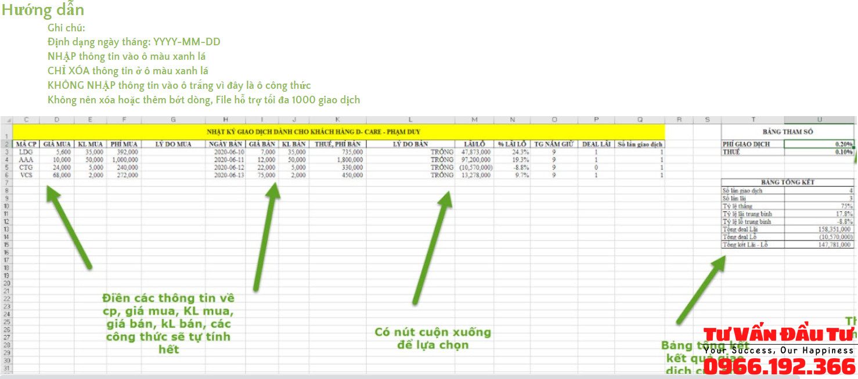The width and height of the screenshot is (858, 379).
Task: Select the empty LÝ DO MUA cell for AAA
Action: pos(173,160)
